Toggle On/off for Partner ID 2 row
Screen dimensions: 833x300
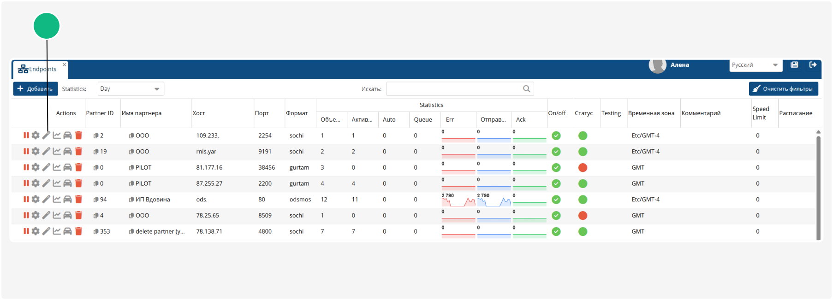556,135
